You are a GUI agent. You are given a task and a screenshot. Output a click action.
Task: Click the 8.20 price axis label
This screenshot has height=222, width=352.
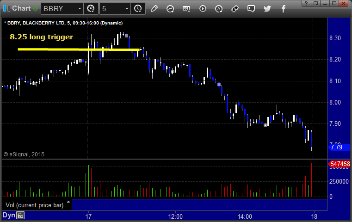click(335, 60)
